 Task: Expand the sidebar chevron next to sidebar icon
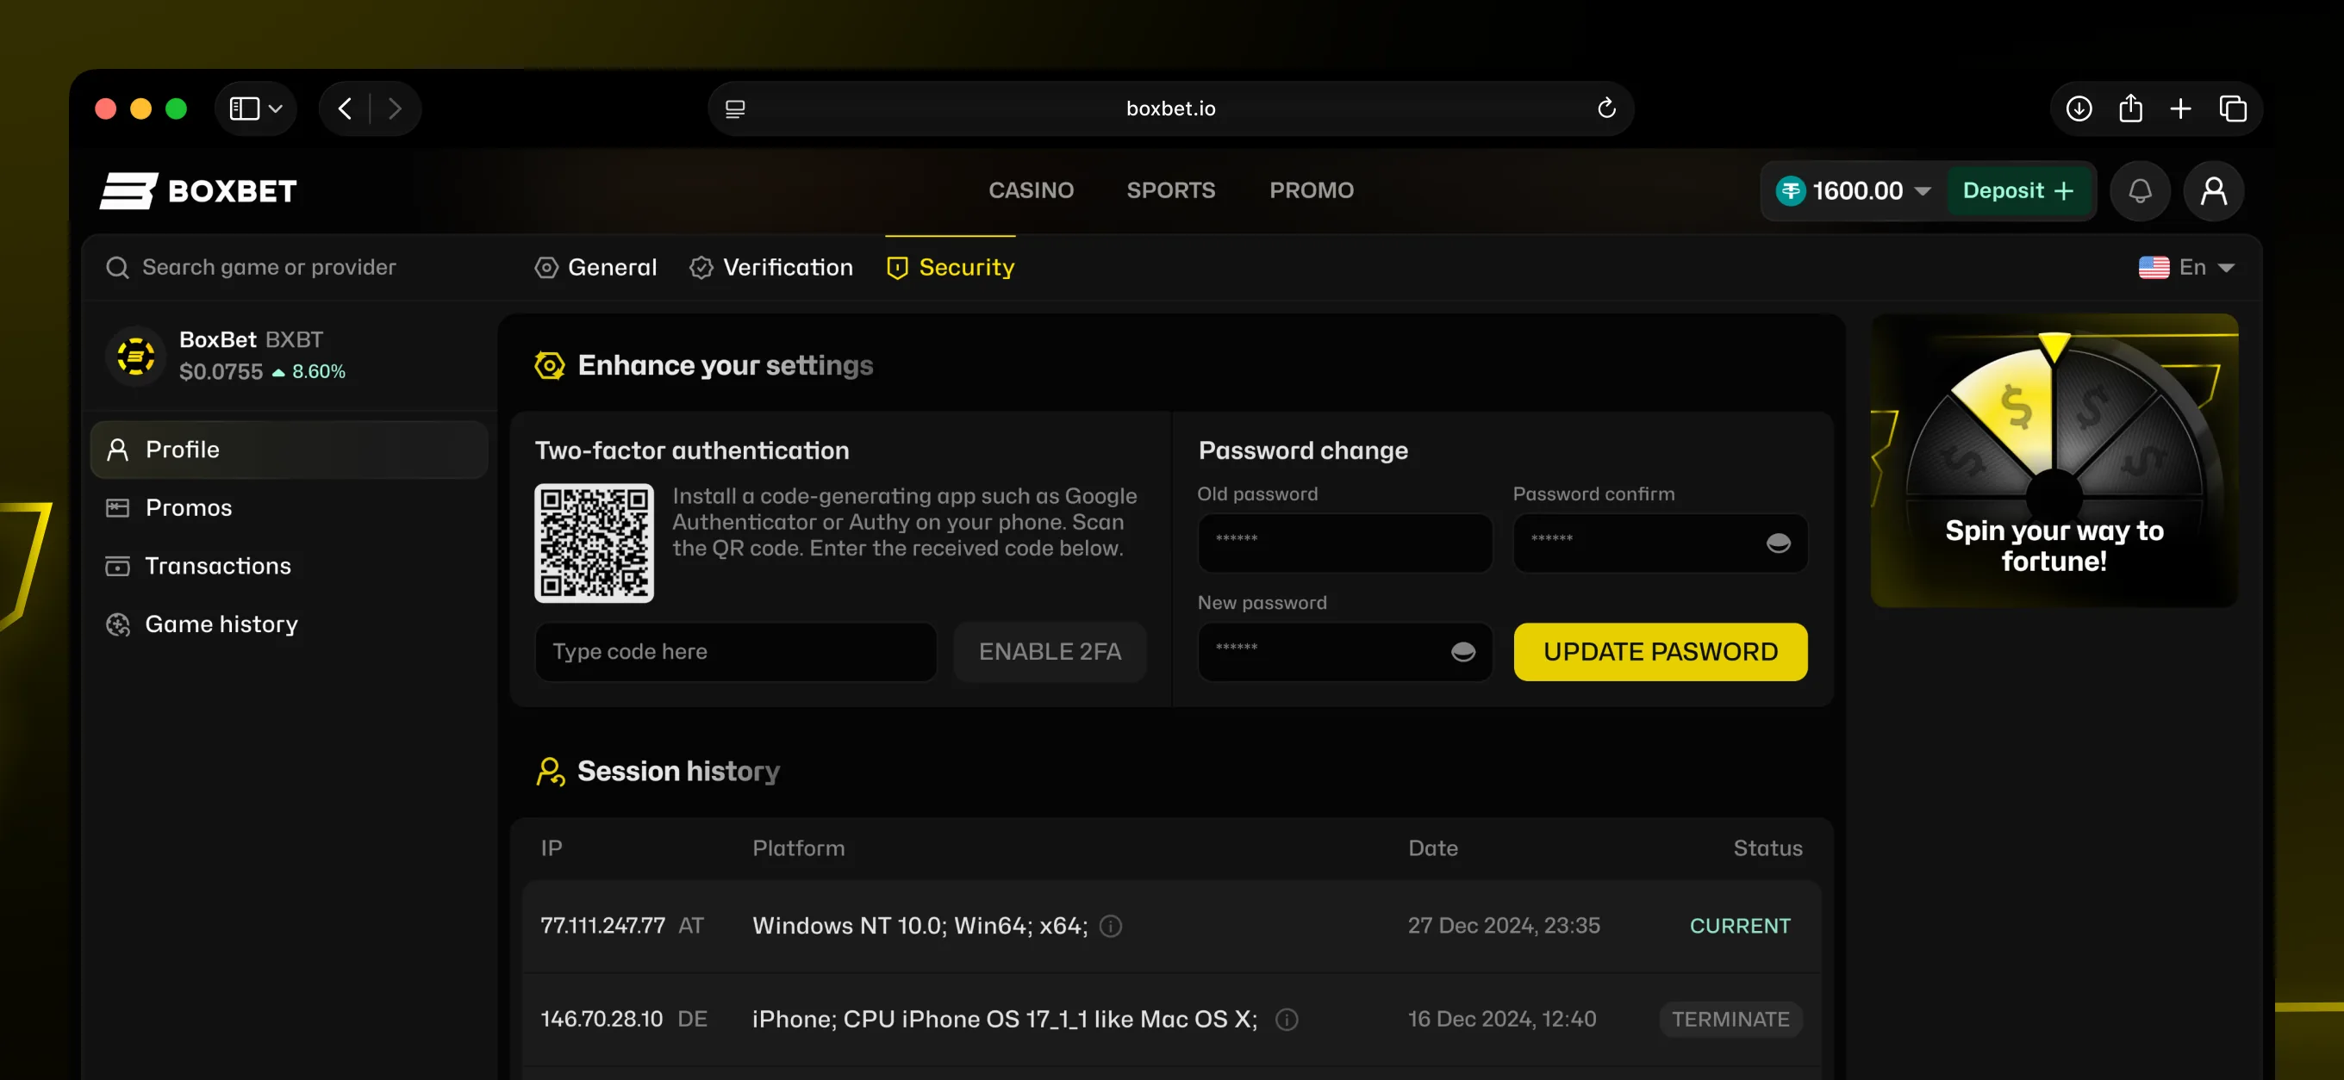point(276,109)
